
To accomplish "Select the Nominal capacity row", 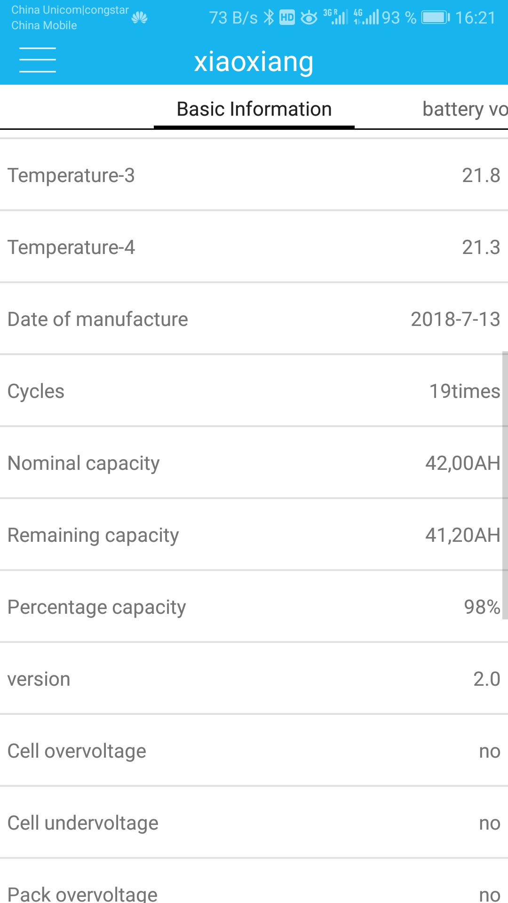I will tap(254, 463).
